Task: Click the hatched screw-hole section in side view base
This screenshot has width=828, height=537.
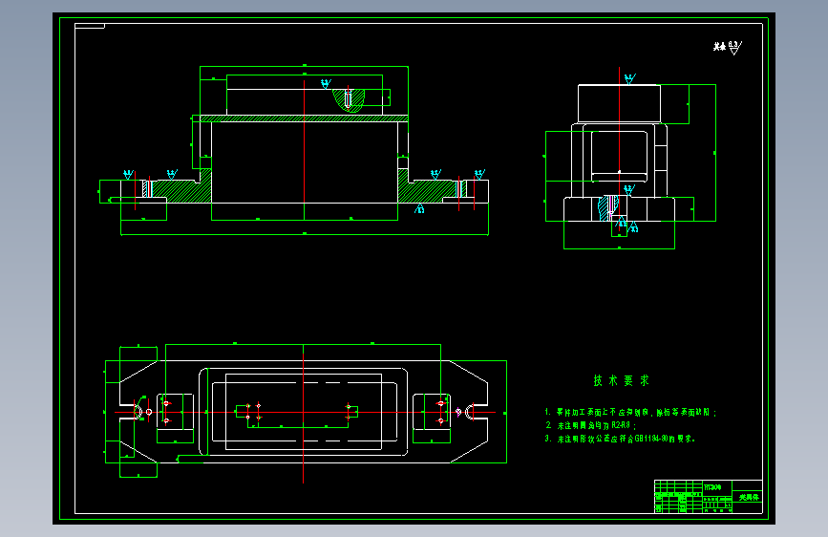Action: (x=608, y=207)
